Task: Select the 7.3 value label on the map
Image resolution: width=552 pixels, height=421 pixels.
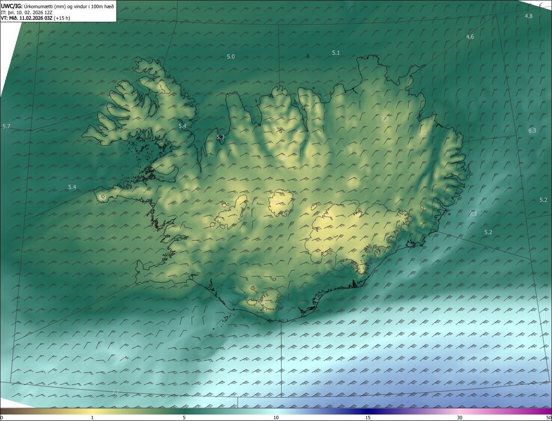Action: click(473, 214)
